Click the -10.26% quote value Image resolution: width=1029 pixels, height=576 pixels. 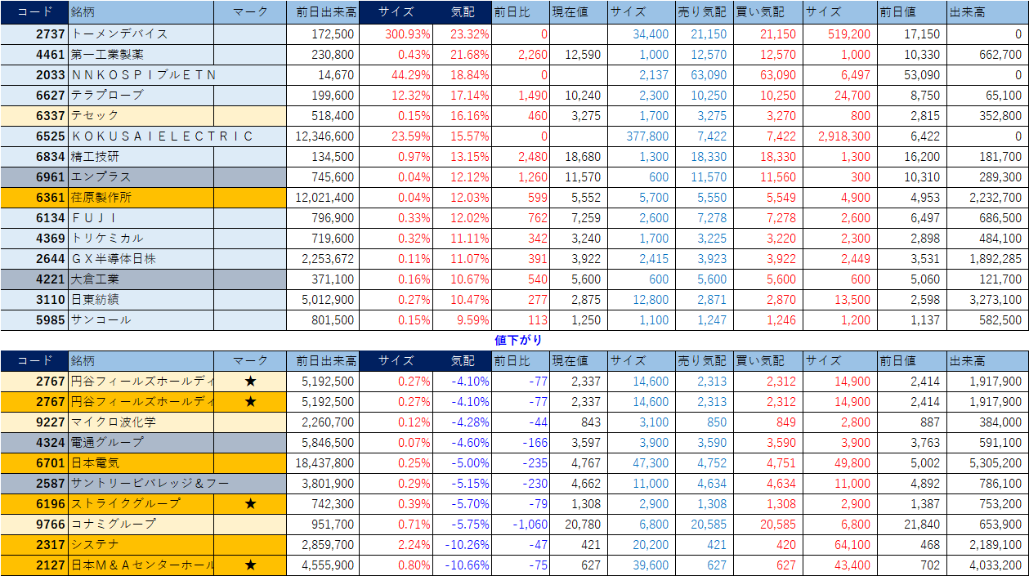[x=467, y=544]
